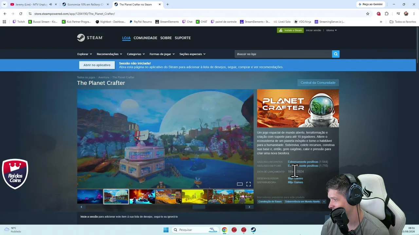Open the browser extensions puzzle icon

387,14
